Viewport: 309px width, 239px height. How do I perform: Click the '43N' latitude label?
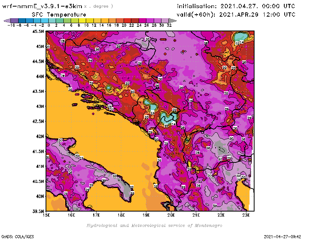coord(40,106)
